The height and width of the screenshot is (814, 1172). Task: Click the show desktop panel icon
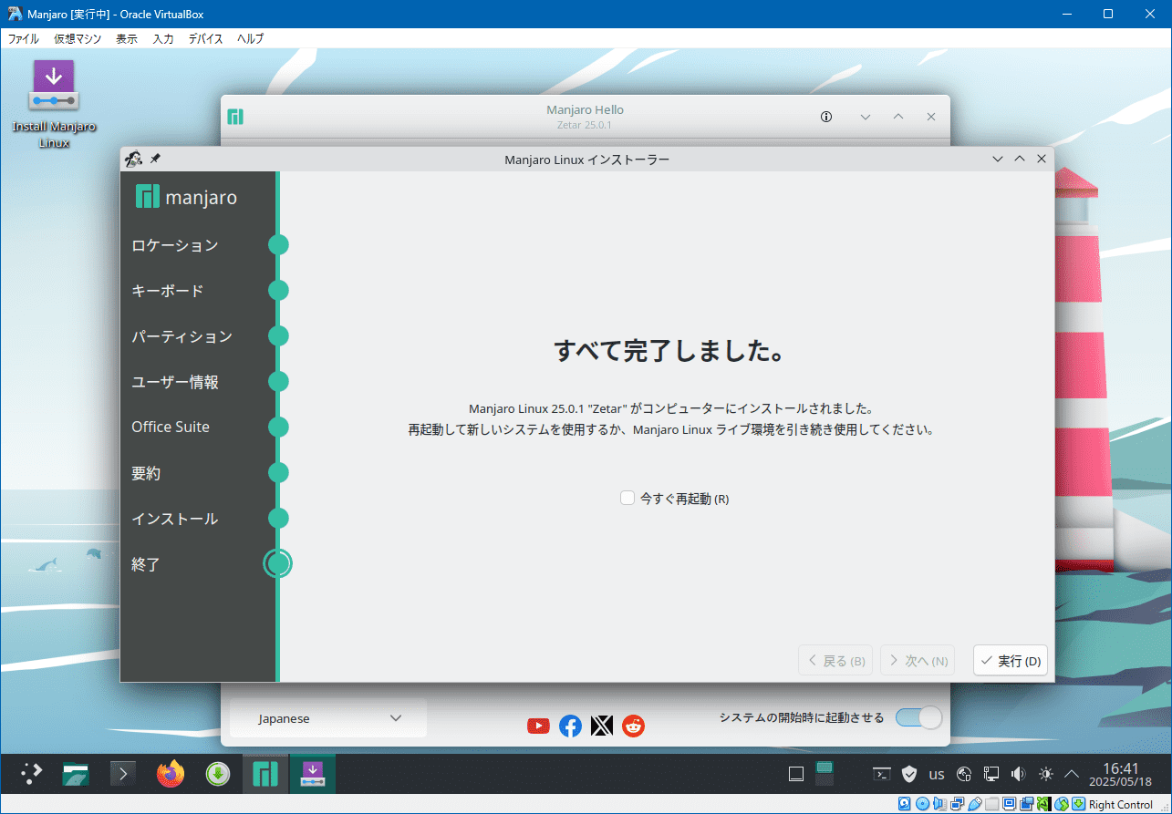pyautogui.click(x=796, y=774)
